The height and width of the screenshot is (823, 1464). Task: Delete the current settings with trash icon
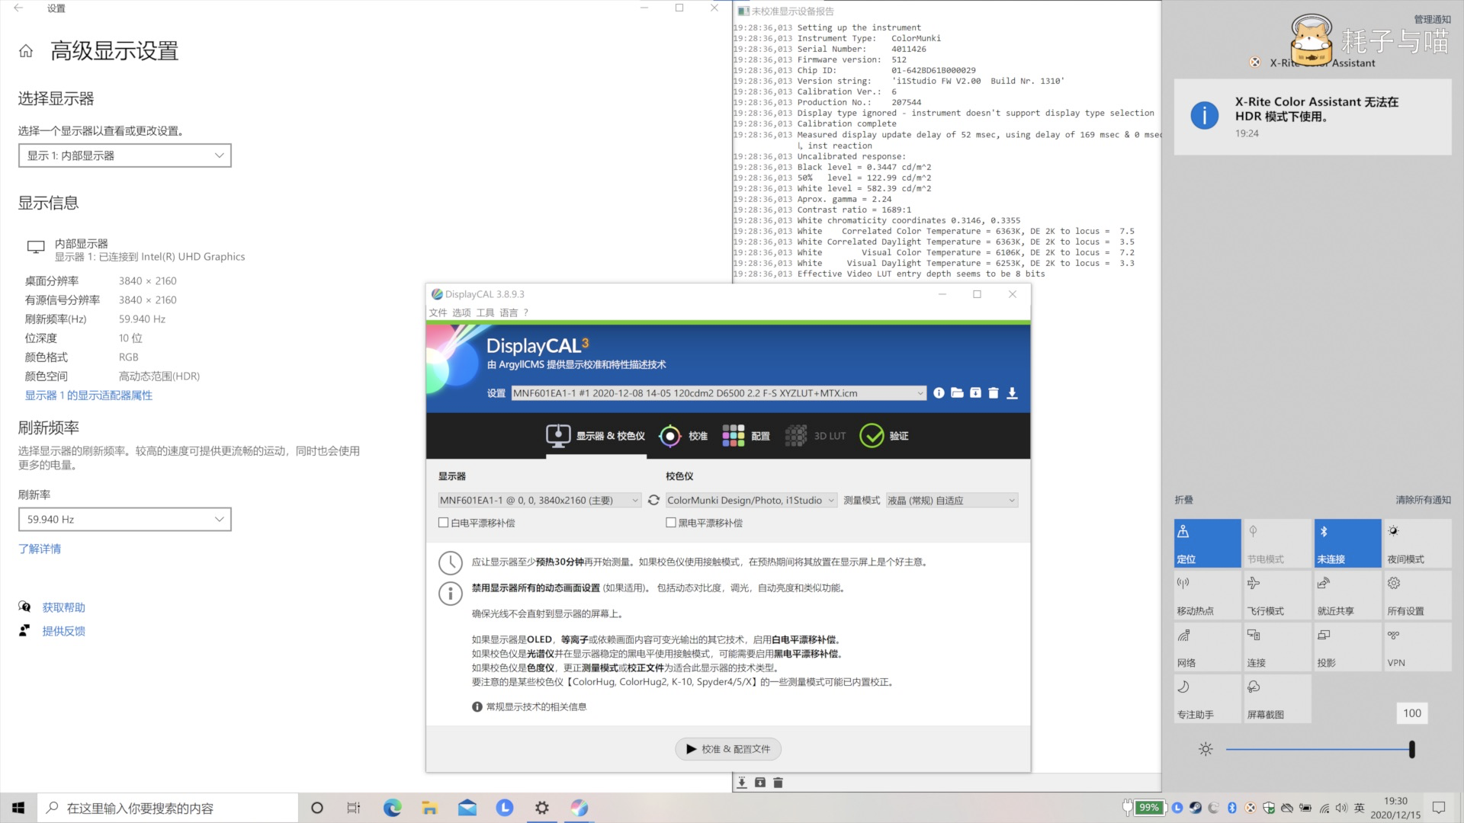(x=994, y=393)
